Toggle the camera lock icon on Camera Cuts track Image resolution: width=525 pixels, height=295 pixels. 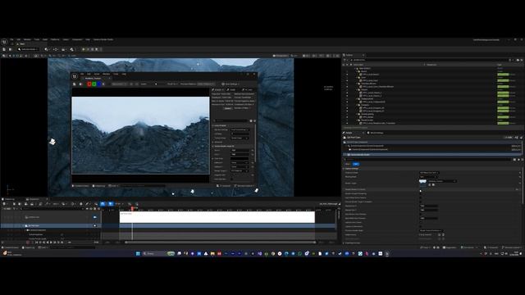[95, 217]
